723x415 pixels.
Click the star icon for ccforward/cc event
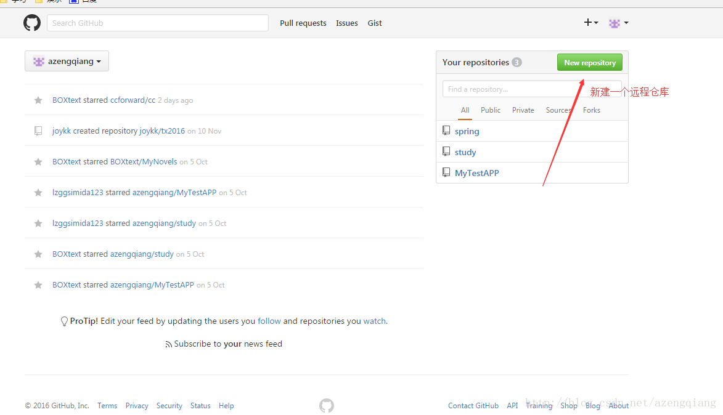(x=38, y=100)
